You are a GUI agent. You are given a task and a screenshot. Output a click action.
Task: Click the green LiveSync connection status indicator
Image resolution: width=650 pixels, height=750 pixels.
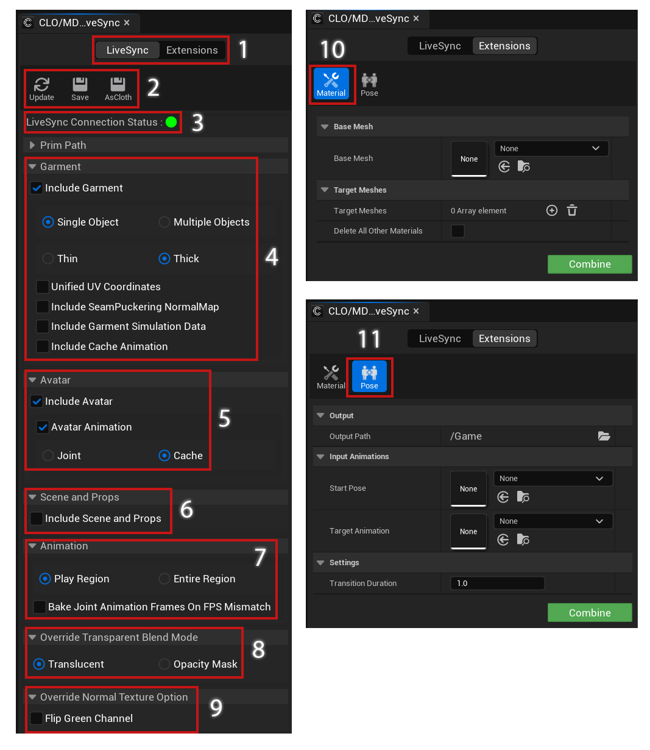[x=171, y=122]
